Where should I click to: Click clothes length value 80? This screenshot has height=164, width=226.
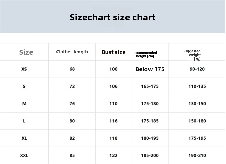point(72,121)
